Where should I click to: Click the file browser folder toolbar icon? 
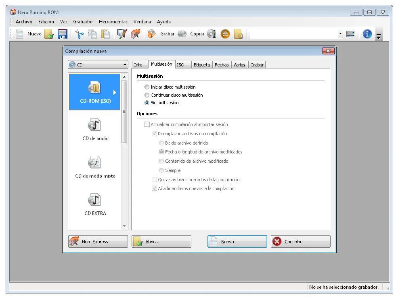(x=238, y=34)
